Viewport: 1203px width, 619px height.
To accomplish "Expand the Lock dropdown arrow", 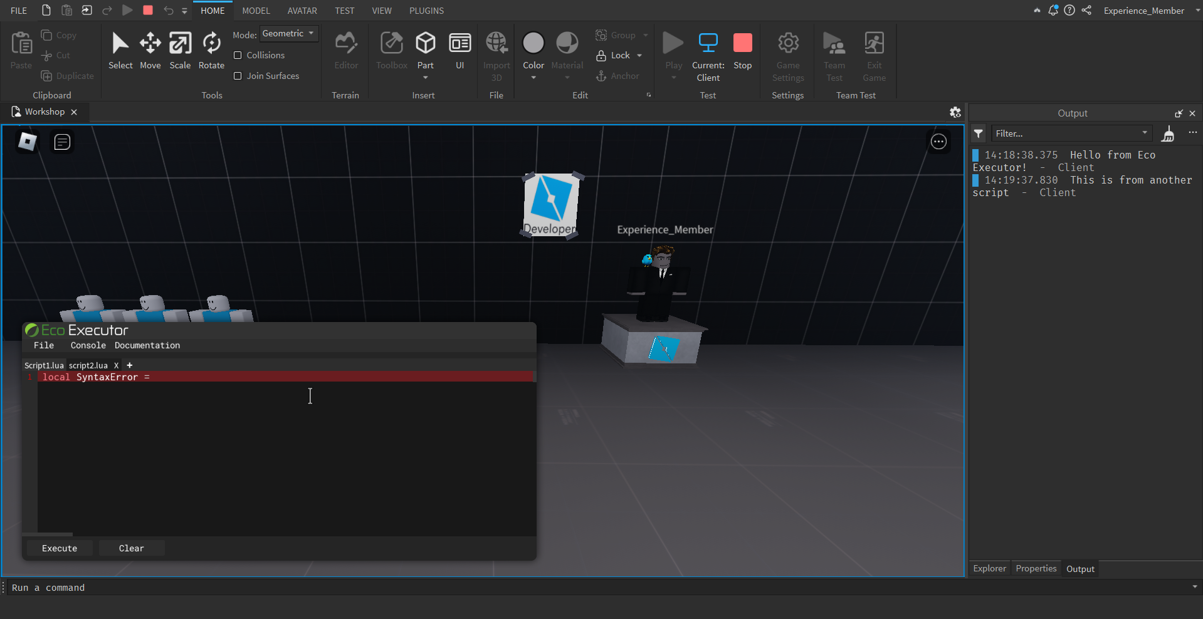I will click(x=639, y=55).
